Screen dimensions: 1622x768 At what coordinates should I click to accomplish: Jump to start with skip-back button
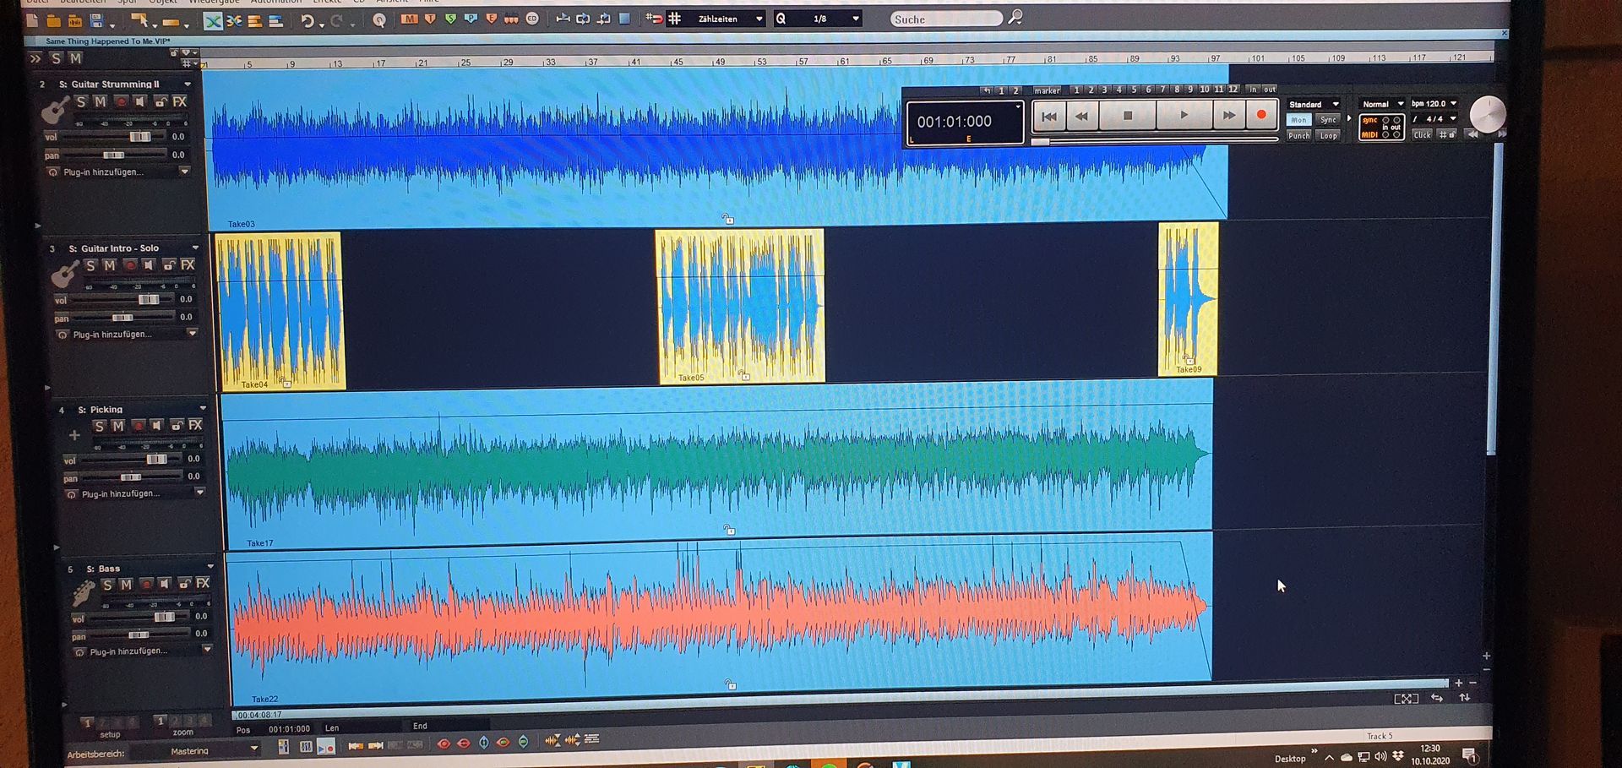pos(1048,117)
